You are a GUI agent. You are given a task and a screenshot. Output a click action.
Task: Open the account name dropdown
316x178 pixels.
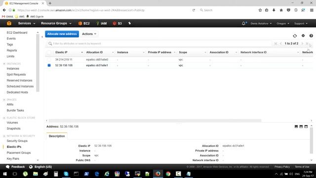[x=261, y=24]
